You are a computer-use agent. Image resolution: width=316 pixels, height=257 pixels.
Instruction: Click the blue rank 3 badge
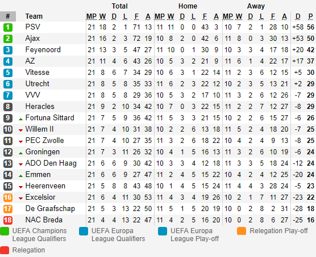[8, 50]
